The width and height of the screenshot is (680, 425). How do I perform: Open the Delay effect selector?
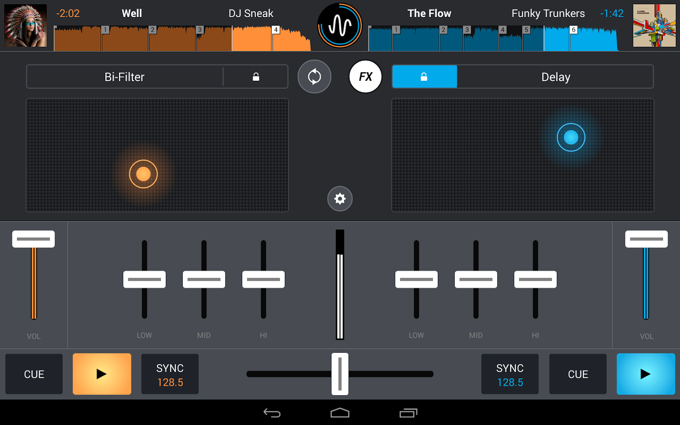(x=556, y=76)
